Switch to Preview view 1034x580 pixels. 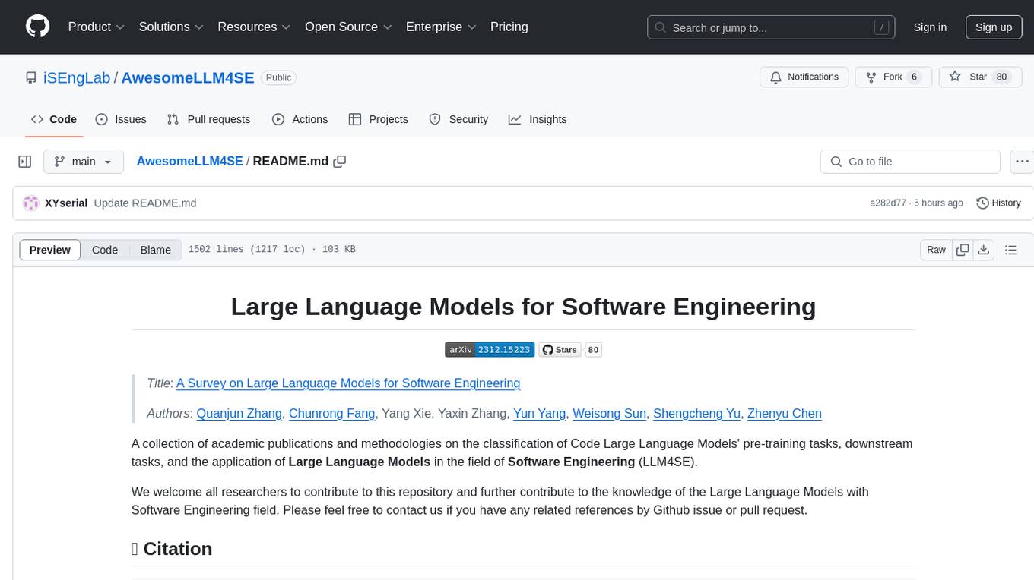pyautogui.click(x=50, y=250)
